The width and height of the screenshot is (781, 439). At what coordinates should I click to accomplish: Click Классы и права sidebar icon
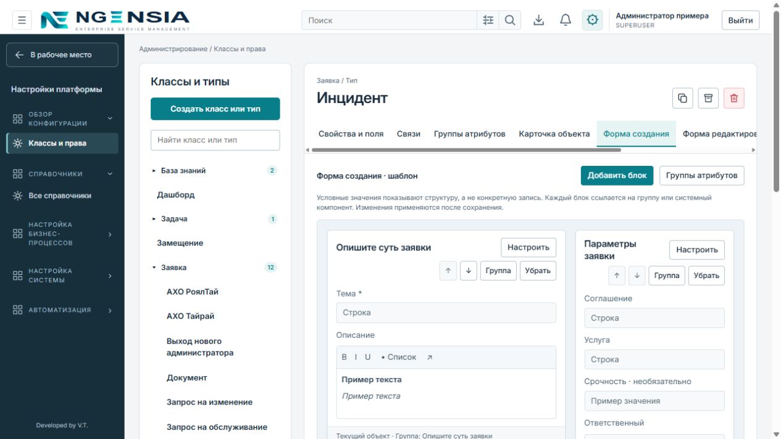click(x=18, y=143)
